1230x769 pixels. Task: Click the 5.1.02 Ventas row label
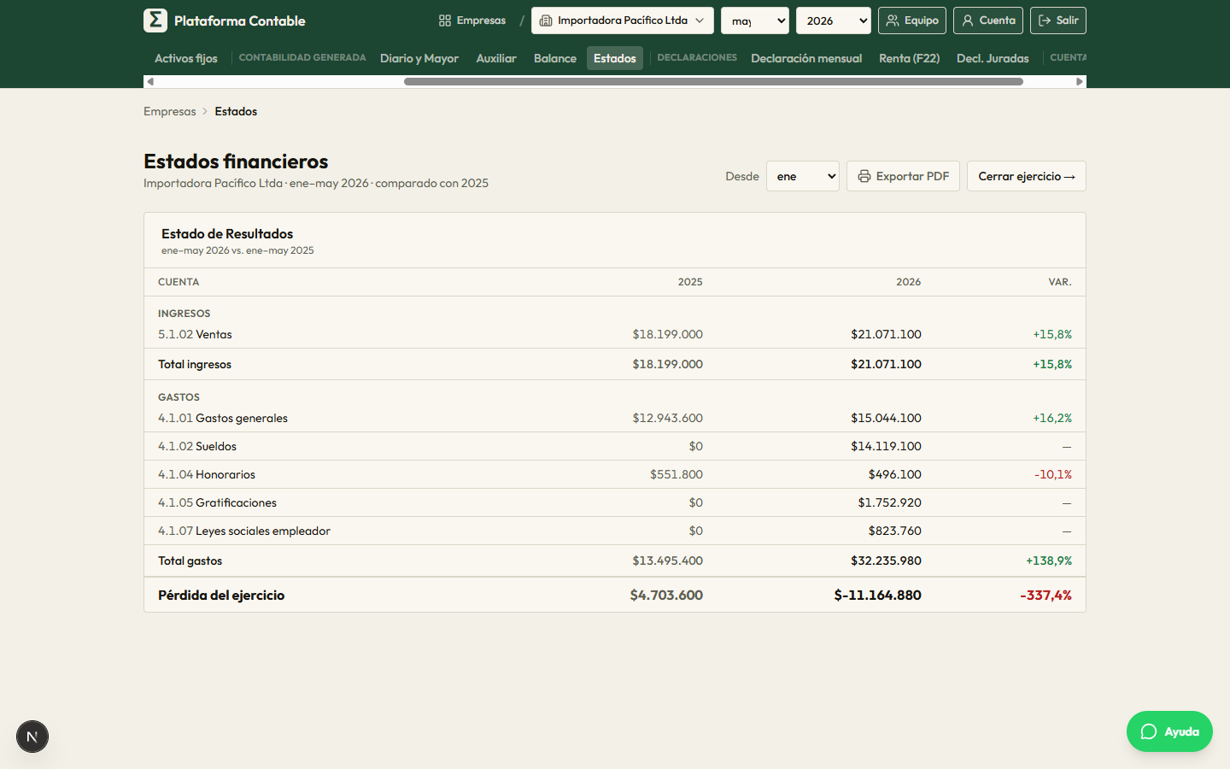click(195, 334)
